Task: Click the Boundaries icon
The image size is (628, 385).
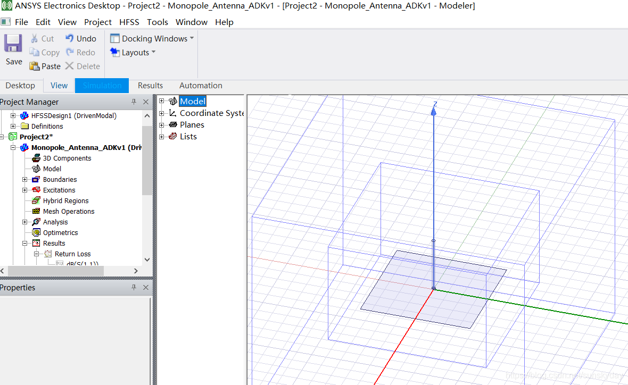Action: coord(36,179)
